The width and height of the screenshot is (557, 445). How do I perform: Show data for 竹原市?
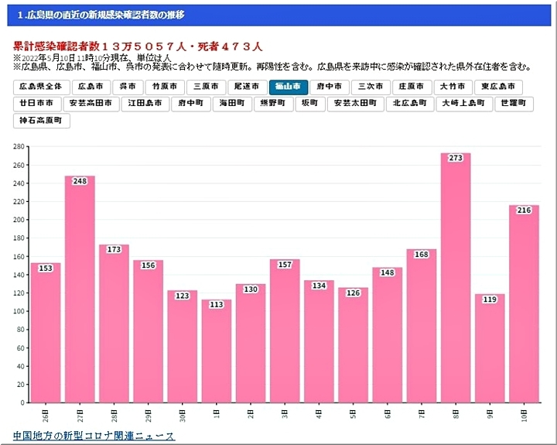pyautogui.click(x=166, y=87)
